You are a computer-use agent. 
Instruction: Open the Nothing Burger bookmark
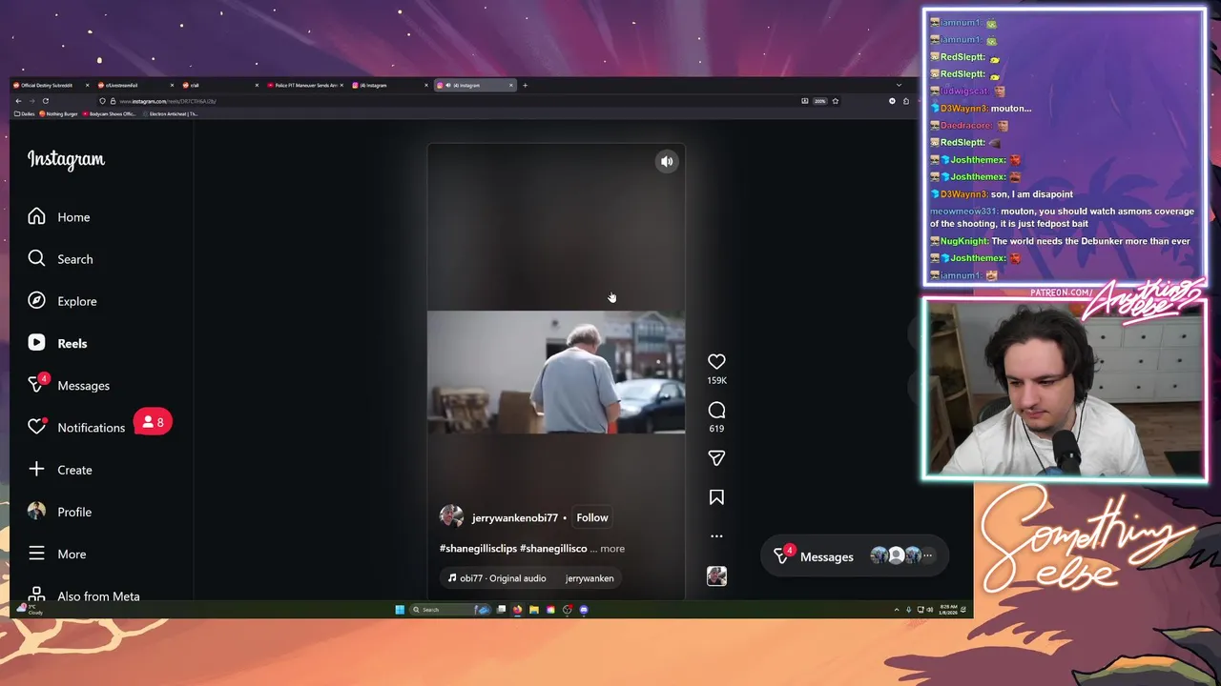point(58,113)
